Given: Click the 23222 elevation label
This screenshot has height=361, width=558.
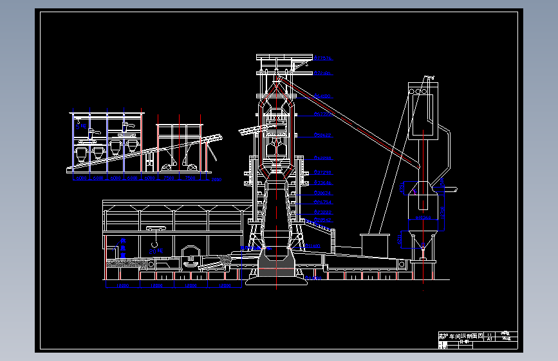Looking at the screenshot, I should [x=322, y=212].
